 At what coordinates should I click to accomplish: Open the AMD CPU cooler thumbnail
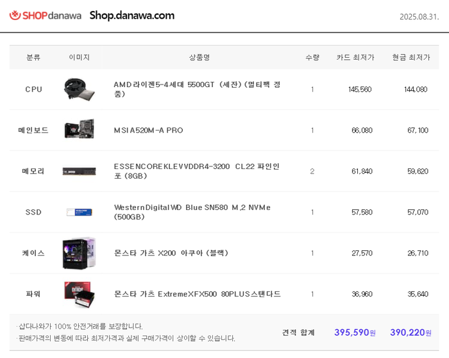coord(80,89)
